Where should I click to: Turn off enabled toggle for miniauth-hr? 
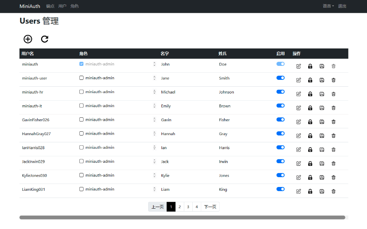coord(280,92)
